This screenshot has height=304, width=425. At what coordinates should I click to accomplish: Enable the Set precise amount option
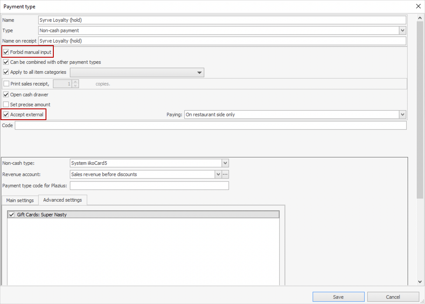pyautogui.click(x=6, y=105)
